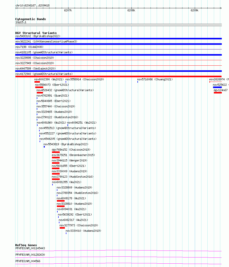Screen dimensions: 229x267
Task: Click the RefSeq Genes track title
Action: coord(26,245)
